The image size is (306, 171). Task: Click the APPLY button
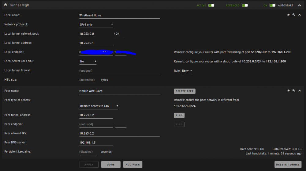(89, 165)
